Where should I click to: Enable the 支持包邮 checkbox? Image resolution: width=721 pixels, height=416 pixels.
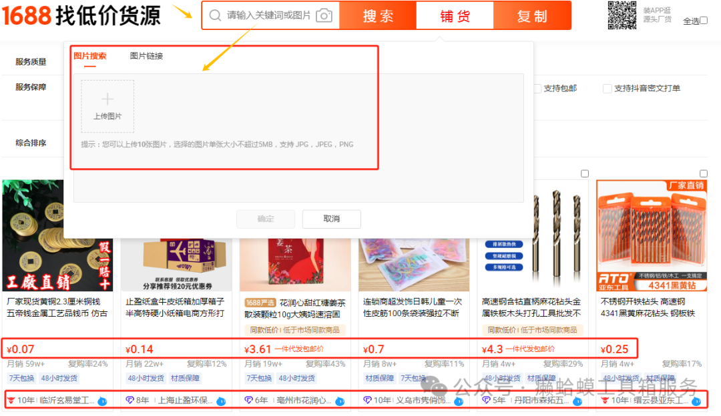pyautogui.click(x=537, y=88)
